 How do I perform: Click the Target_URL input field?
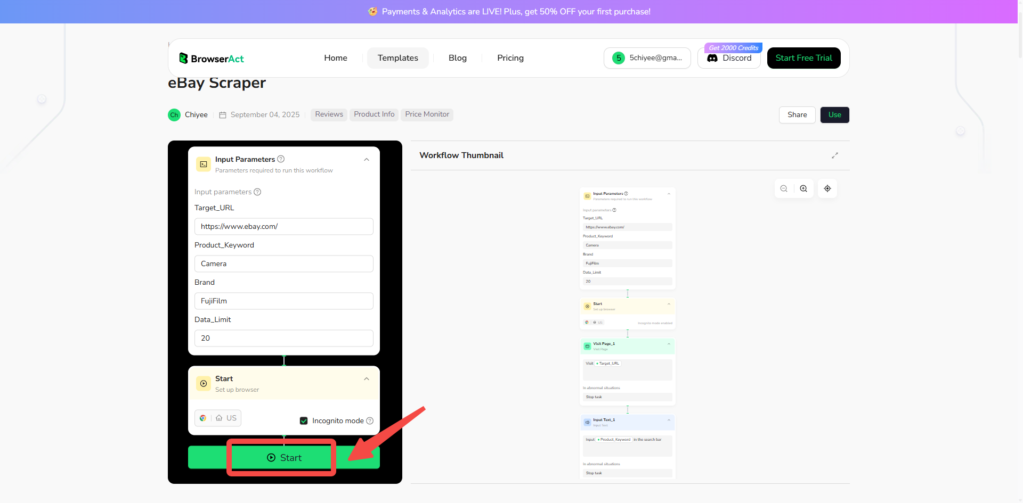[x=284, y=227]
